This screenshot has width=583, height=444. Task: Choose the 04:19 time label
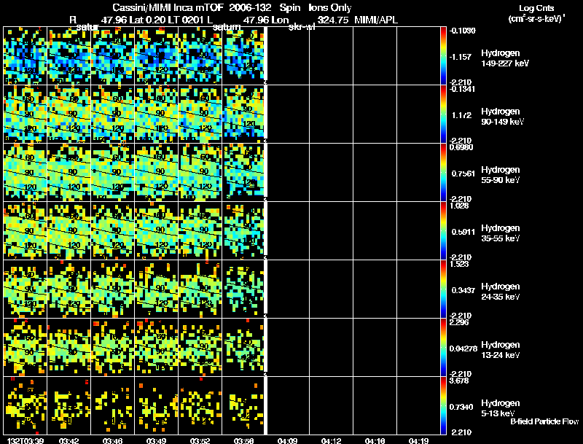[x=418, y=440]
